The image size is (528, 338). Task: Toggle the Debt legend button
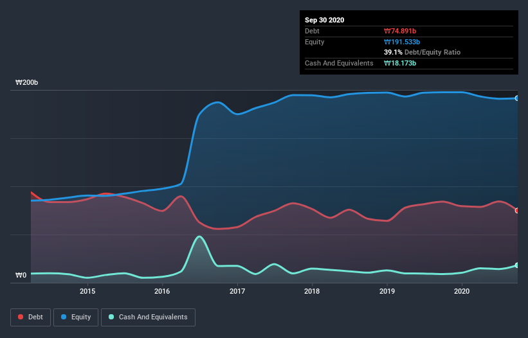point(31,317)
